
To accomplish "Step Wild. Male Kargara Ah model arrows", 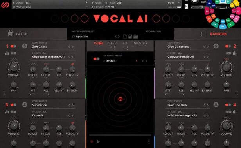I will 206,115.
